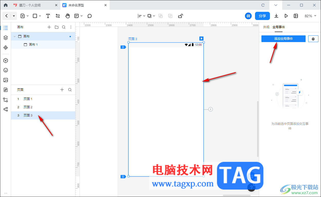
Task: Add a new canvas with plus icon
Action: pyautogui.click(x=49, y=27)
